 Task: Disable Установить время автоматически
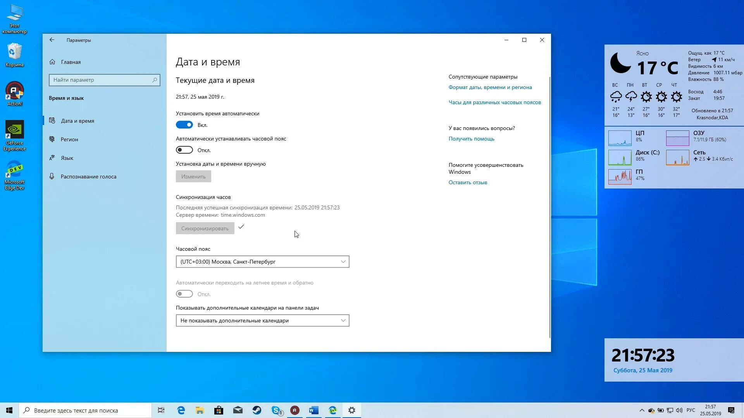tap(184, 124)
